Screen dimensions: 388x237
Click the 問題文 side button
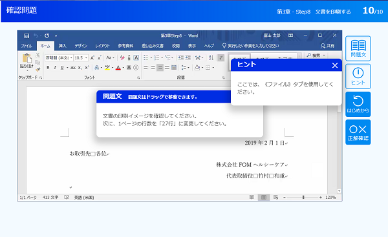(x=358, y=48)
